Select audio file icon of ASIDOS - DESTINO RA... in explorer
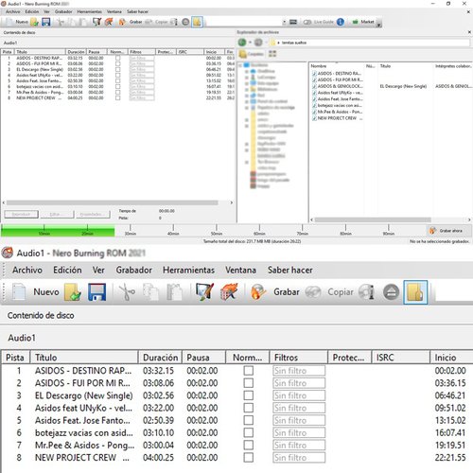This screenshot has width=473, height=473. point(314,73)
